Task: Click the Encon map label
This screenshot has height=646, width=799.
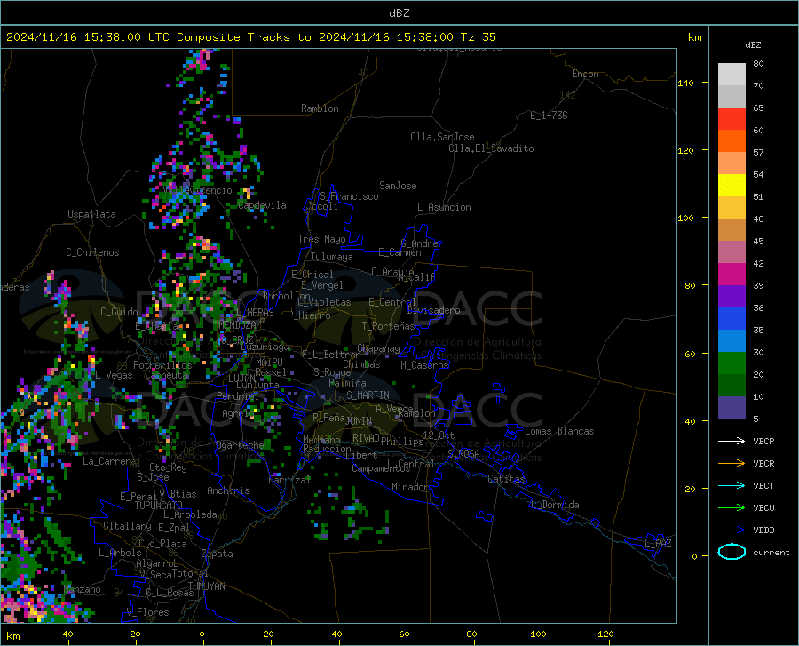Action: (x=585, y=74)
